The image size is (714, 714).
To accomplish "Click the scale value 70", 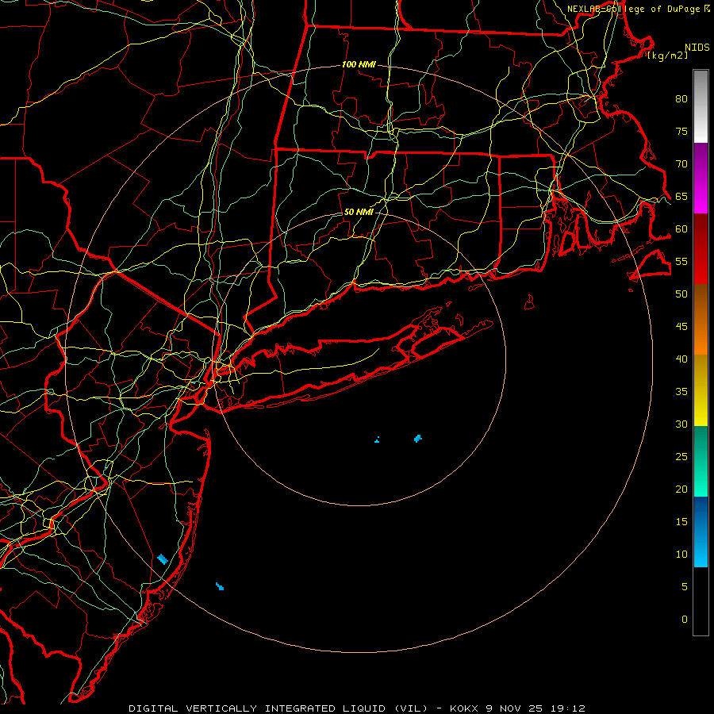I will coord(681,164).
